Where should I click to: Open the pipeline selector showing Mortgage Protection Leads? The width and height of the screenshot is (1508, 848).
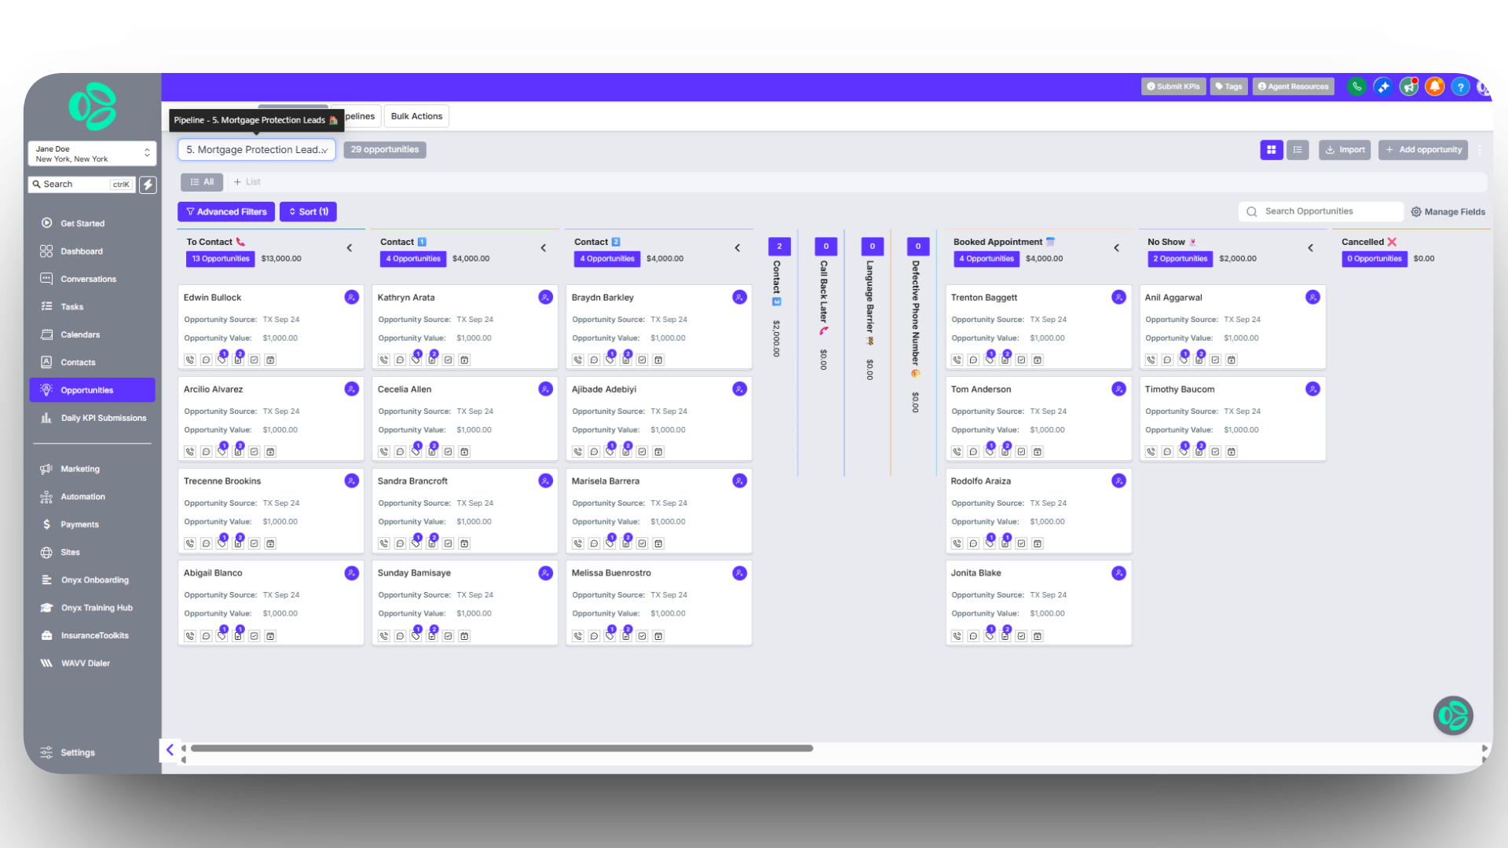(256, 149)
